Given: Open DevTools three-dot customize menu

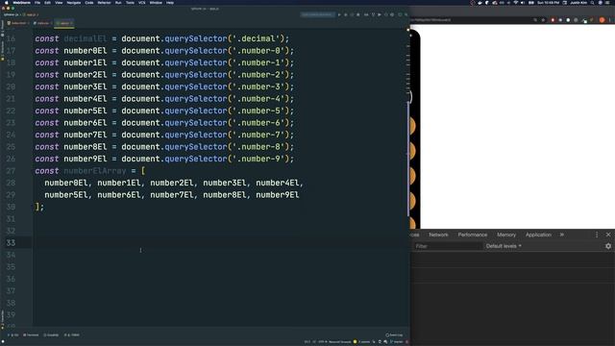Looking at the screenshot, I should coord(597,235).
